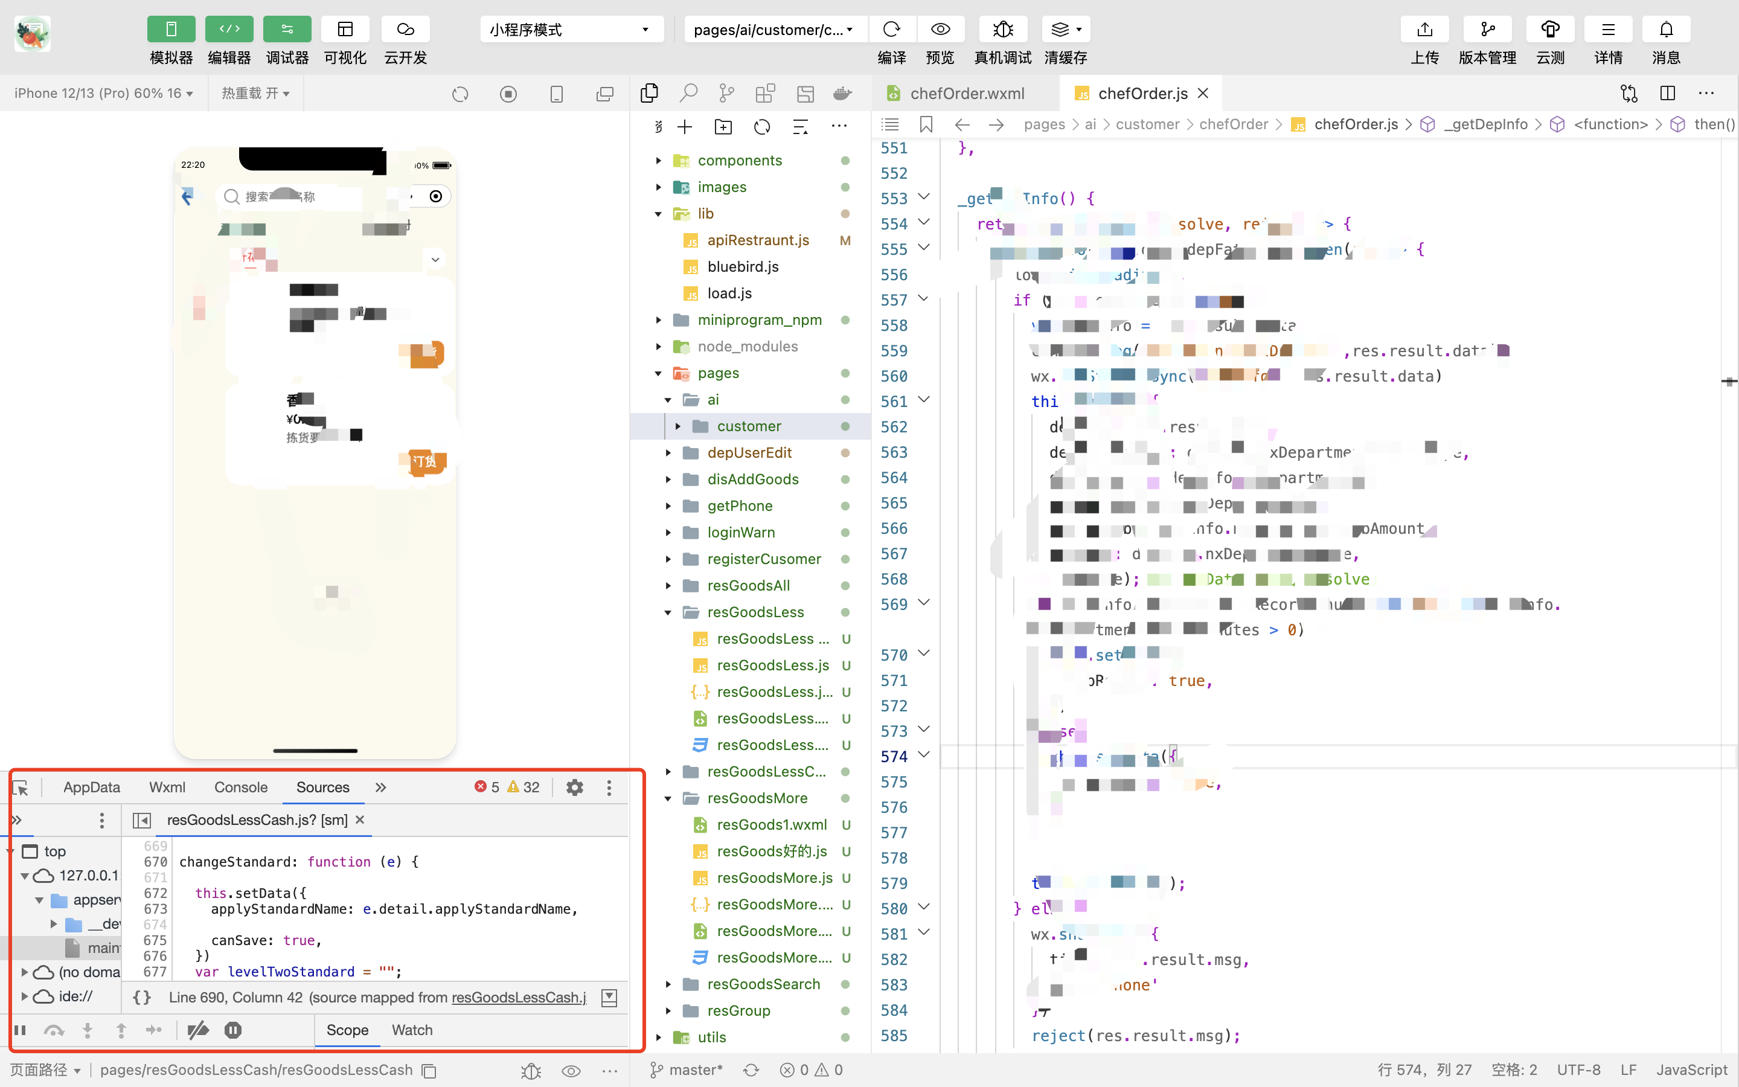
Task: Open the Watch pane in debugger
Action: (x=412, y=1030)
